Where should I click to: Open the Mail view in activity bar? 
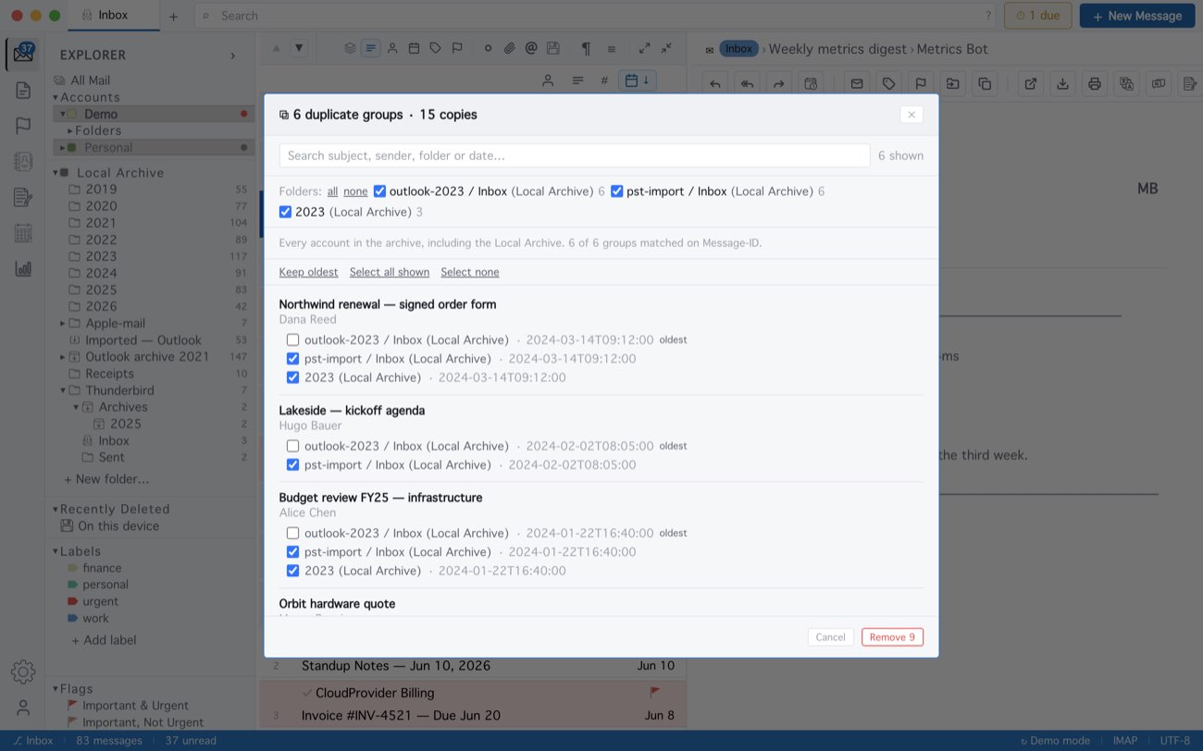click(23, 55)
